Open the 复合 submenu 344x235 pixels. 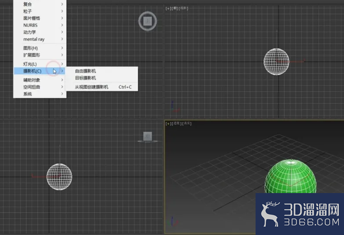point(40,4)
